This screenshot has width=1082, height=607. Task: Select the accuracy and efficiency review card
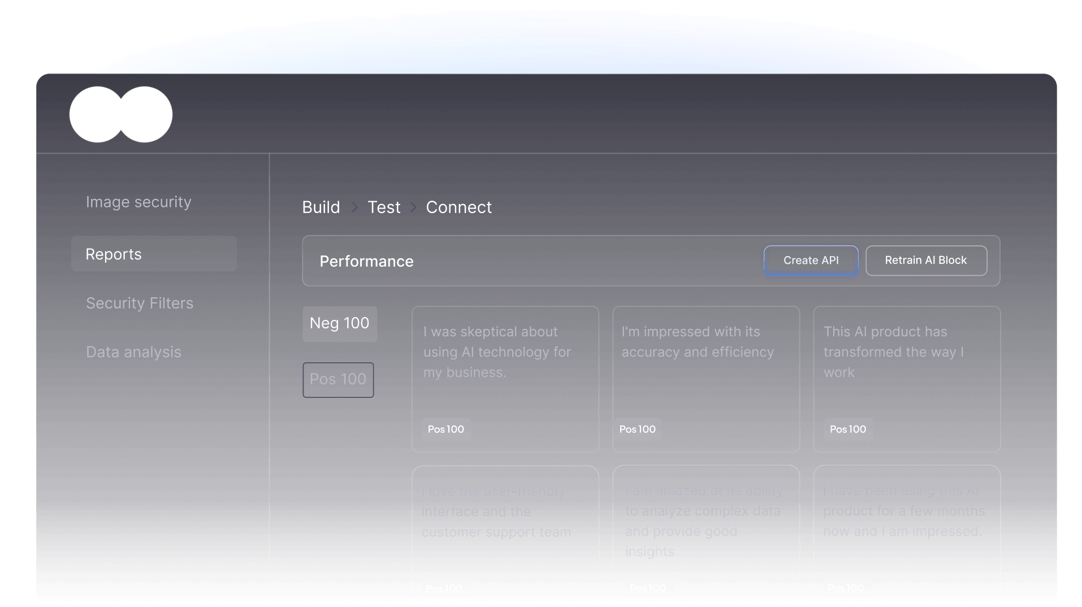(x=706, y=379)
